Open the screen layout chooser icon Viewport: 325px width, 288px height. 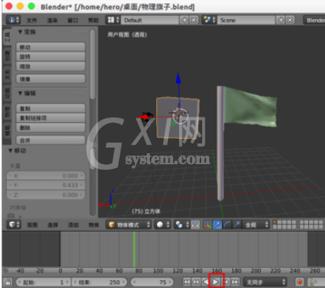pos(113,20)
